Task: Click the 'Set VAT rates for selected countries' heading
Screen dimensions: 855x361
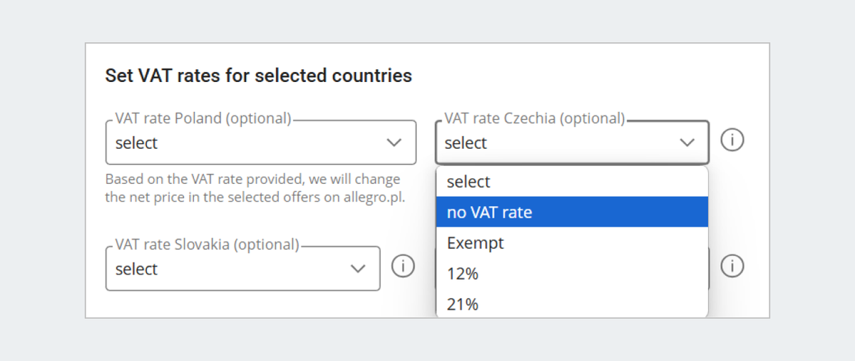Action: [x=259, y=75]
